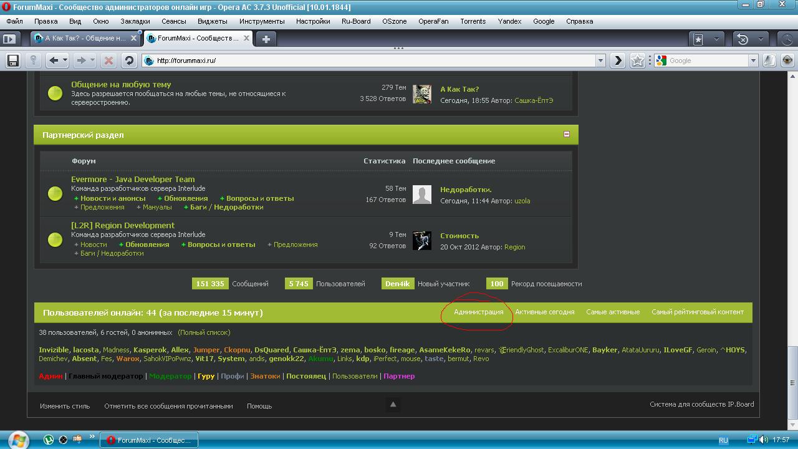
Task: Open the volume speaker icon in the system tray
Action: pos(765,440)
